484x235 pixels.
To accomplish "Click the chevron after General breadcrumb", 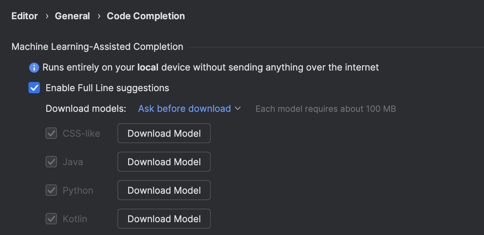I will point(99,16).
